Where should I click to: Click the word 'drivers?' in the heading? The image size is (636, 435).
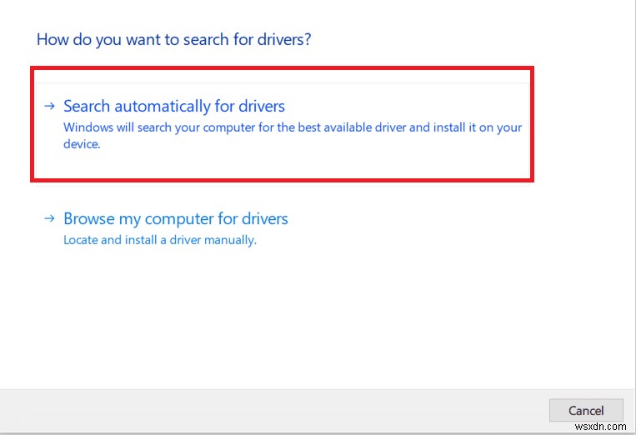click(x=294, y=39)
